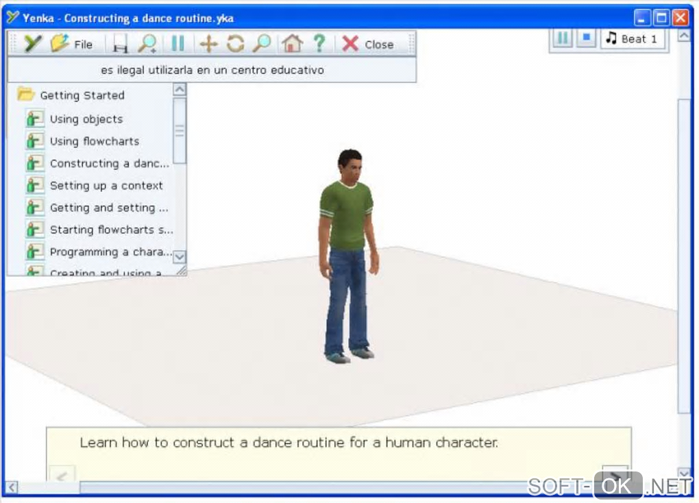Screen dimensions: 699x503
Task: Click icon beside Using flowcharts
Action: (35, 141)
